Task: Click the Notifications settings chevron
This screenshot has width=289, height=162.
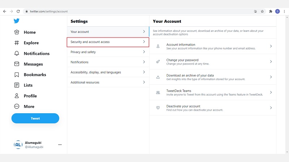Action: click(144, 62)
